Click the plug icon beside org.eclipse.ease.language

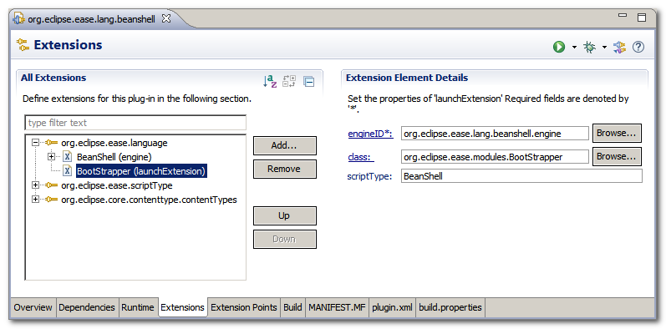(x=52, y=143)
